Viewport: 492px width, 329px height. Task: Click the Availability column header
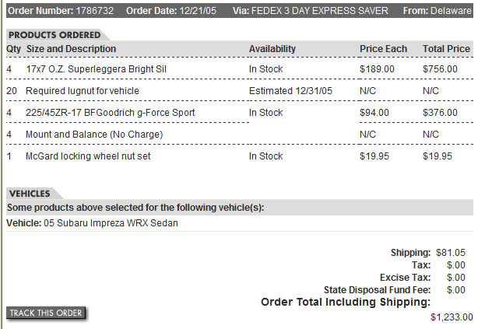(272, 49)
